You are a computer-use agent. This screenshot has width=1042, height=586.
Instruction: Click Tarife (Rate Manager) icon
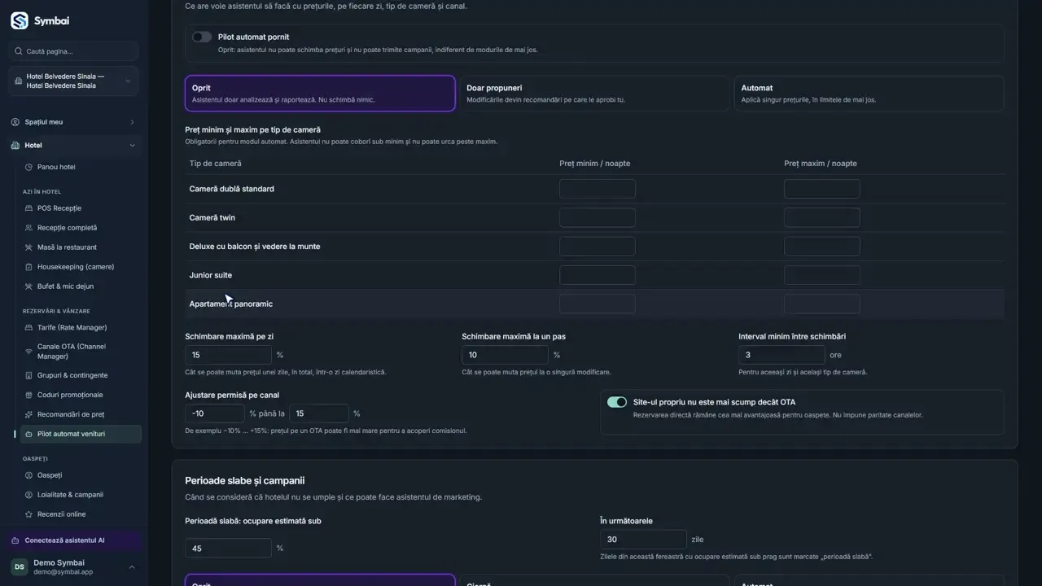[x=29, y=327]
